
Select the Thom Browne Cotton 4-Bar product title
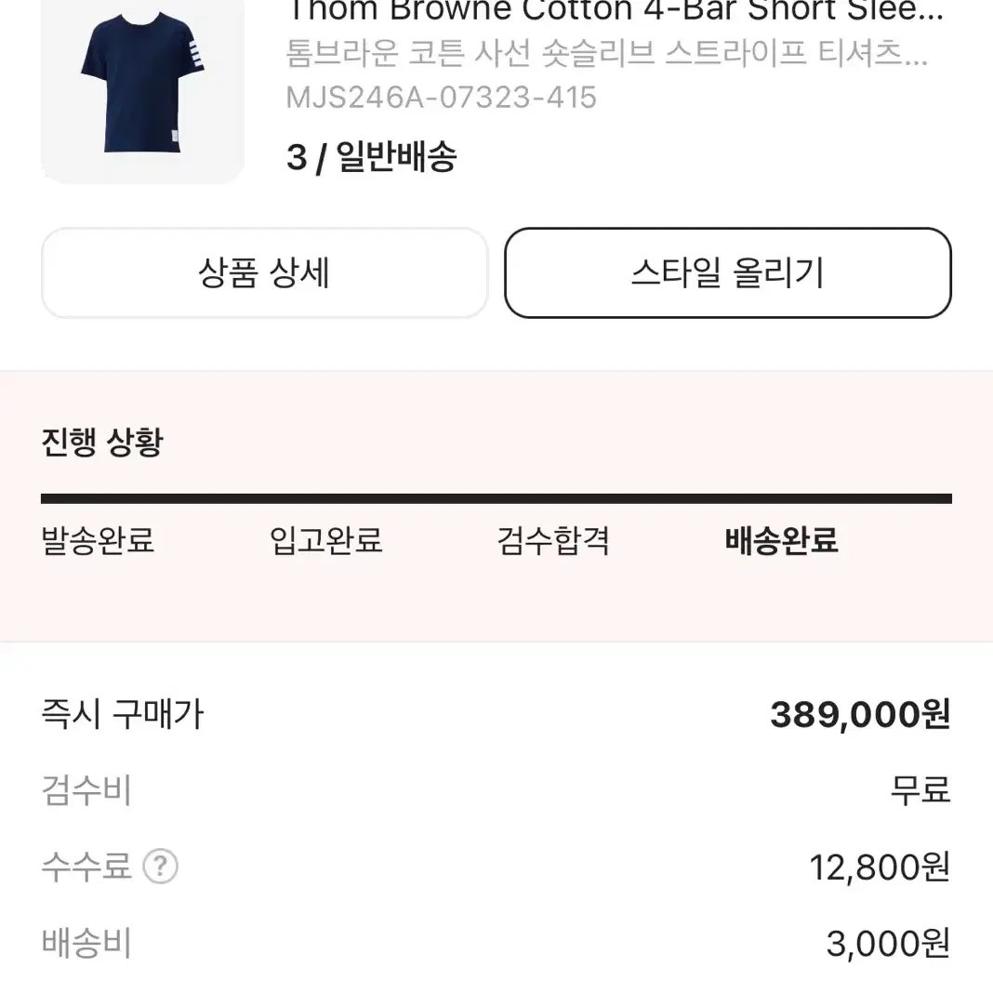click(x=615, y=10)
